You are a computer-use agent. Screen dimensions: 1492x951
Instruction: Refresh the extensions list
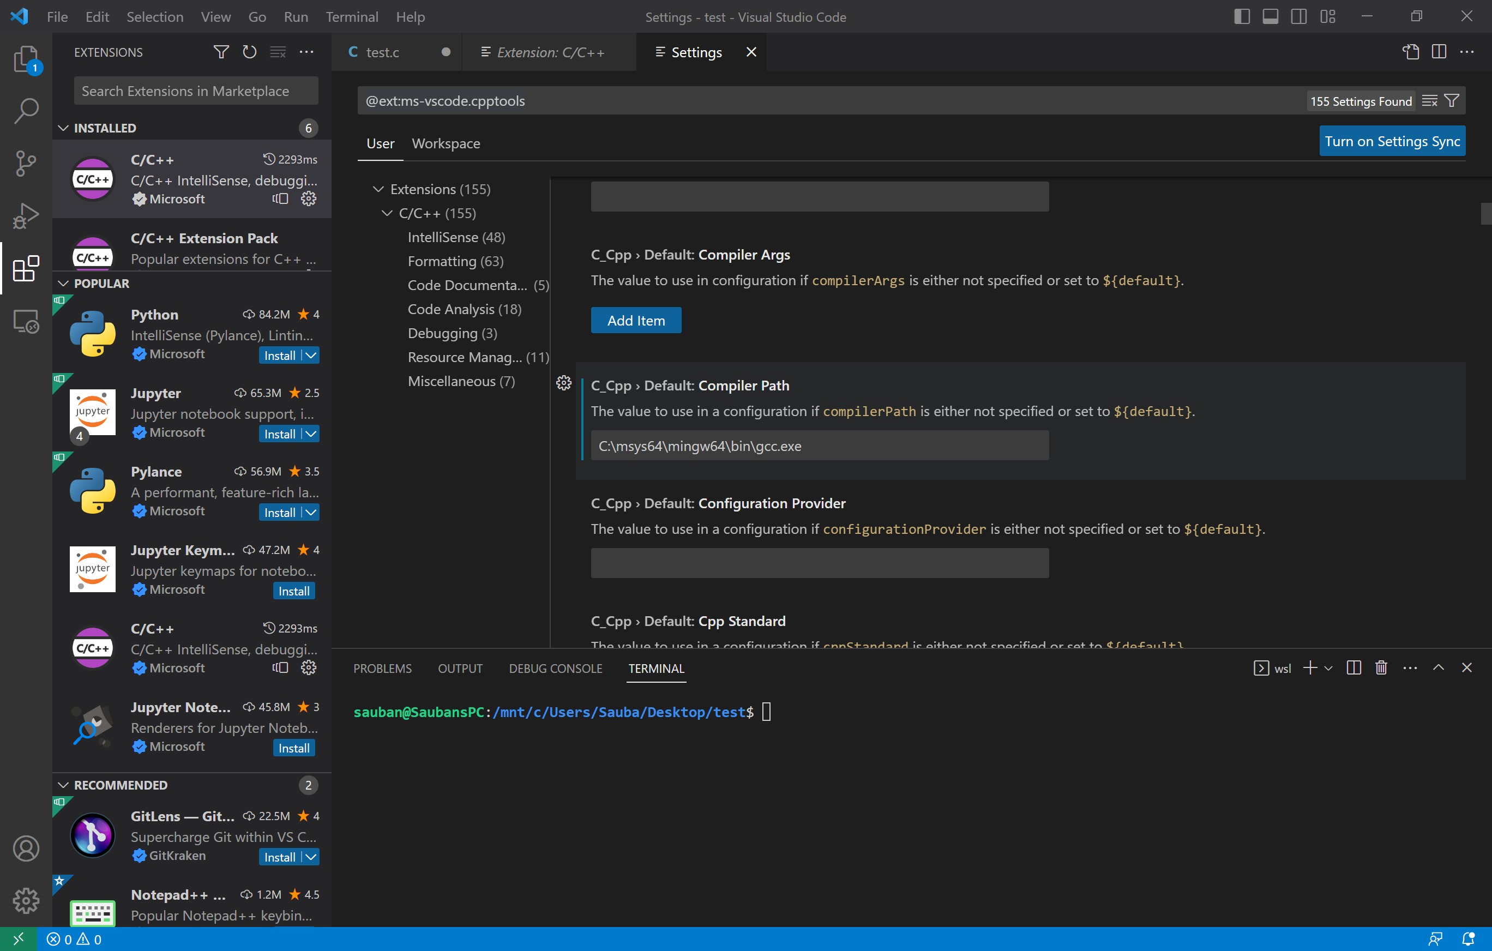[x=250, y=52]
